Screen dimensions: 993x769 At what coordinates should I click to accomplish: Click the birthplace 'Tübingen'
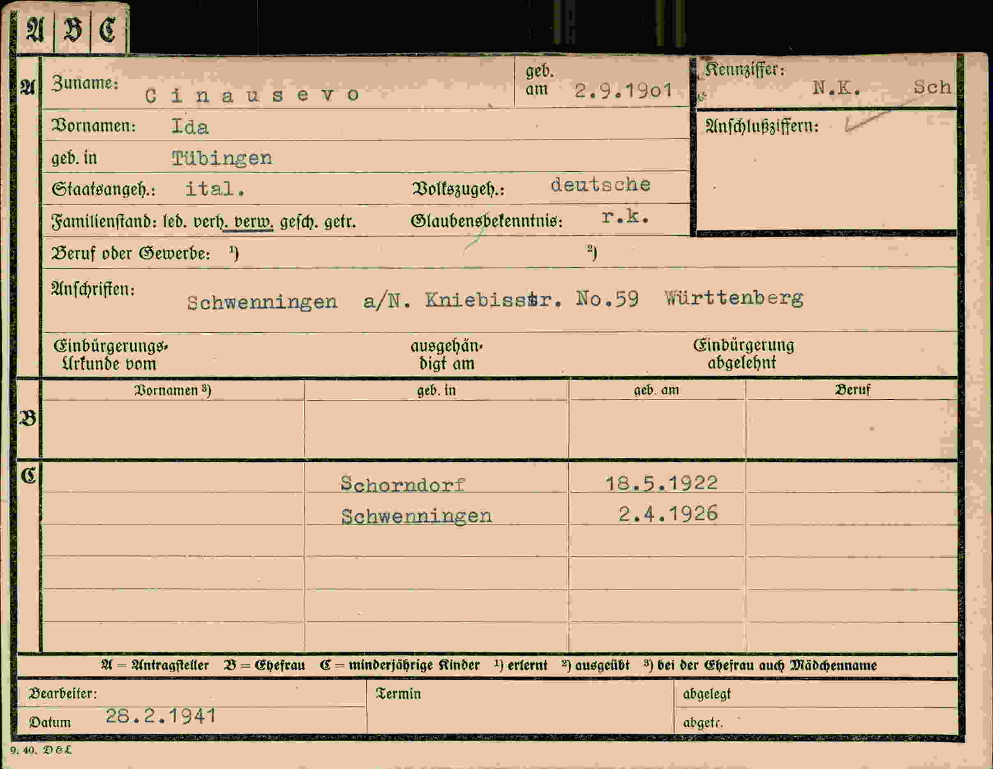pyautogui.click(x=222, y=158)
